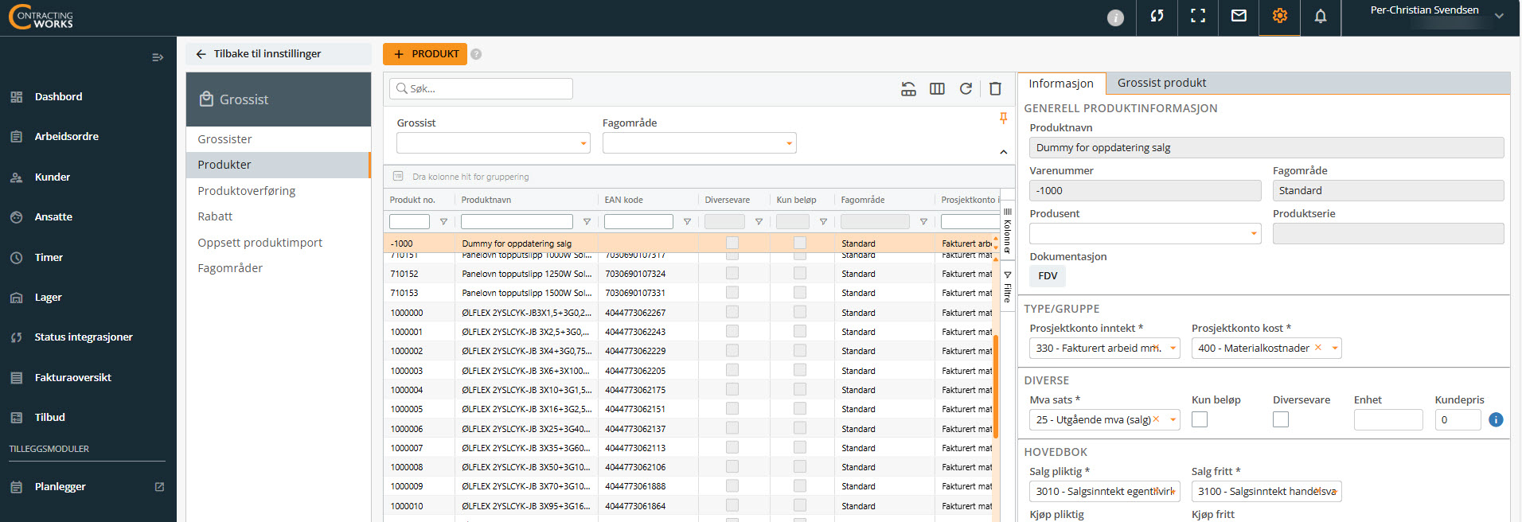The width and height of the screenshot is (1522, 522).
Task: Open the column chooser icon in grid toolbar
Action: coord(937,88)
